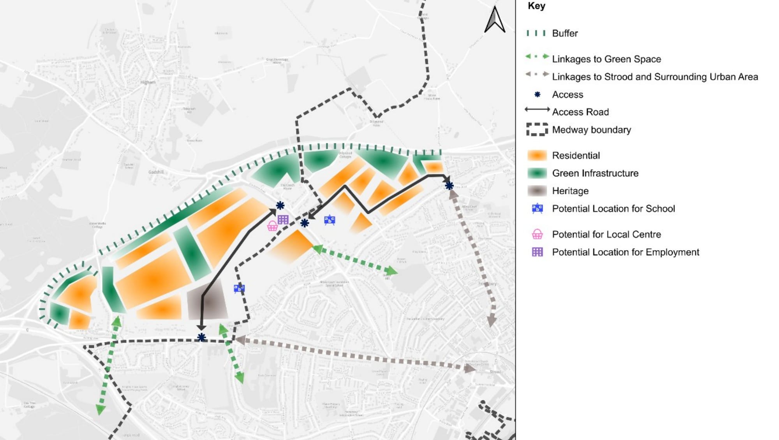Click the Potential Location for School key icon
The image size is (779, 440).
pos(537,209)
